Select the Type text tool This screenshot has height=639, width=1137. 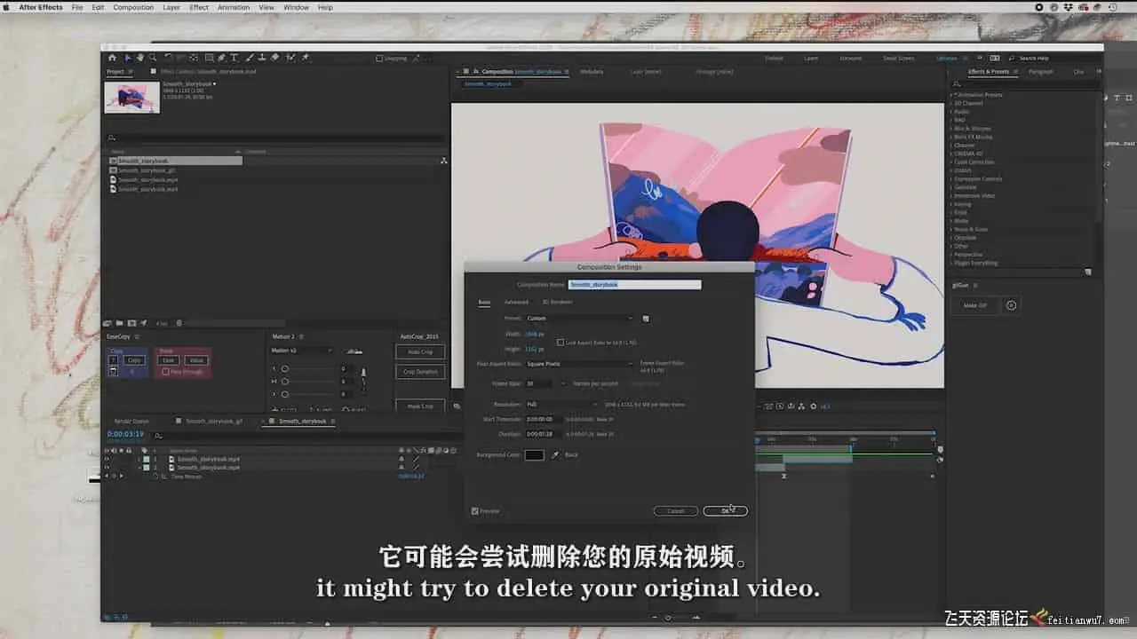click(235, 58)
